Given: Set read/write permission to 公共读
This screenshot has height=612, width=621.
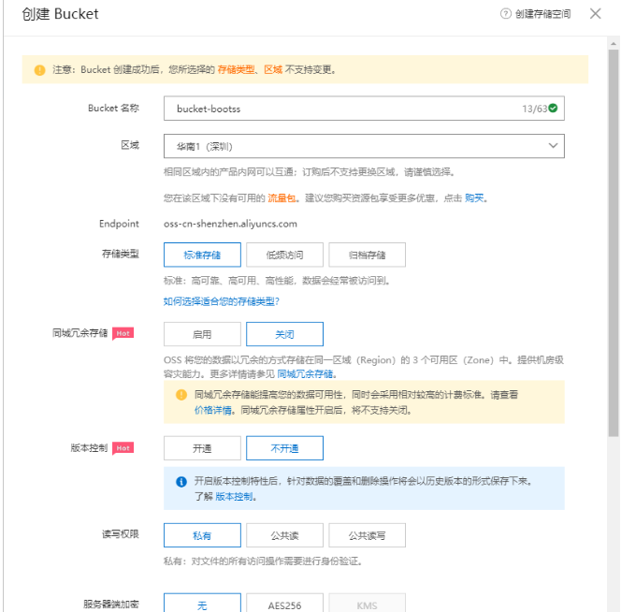Looking at the screenshot, I should (284, 535).
